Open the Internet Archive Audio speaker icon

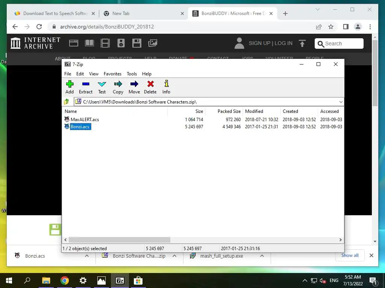[x=121, y=43]
